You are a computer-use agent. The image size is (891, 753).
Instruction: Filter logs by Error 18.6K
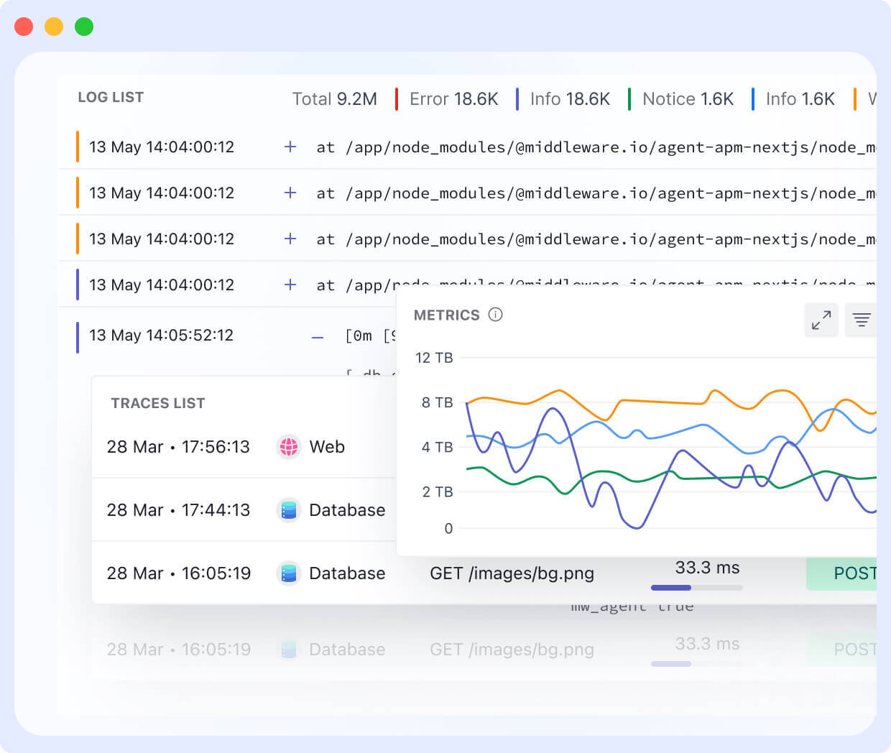point(453,99)
